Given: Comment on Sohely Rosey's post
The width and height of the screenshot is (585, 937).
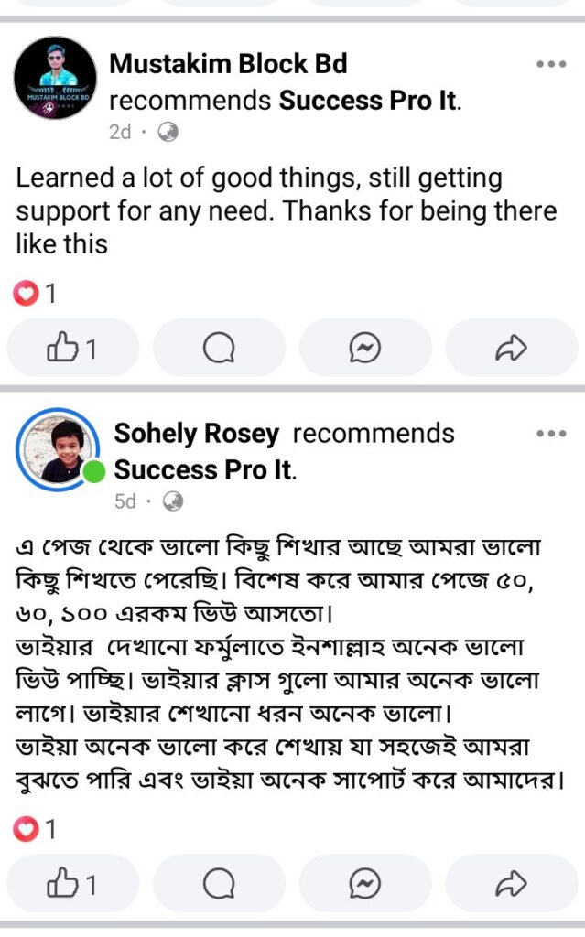Looking at the screenshot, I should tap(219, 883).
